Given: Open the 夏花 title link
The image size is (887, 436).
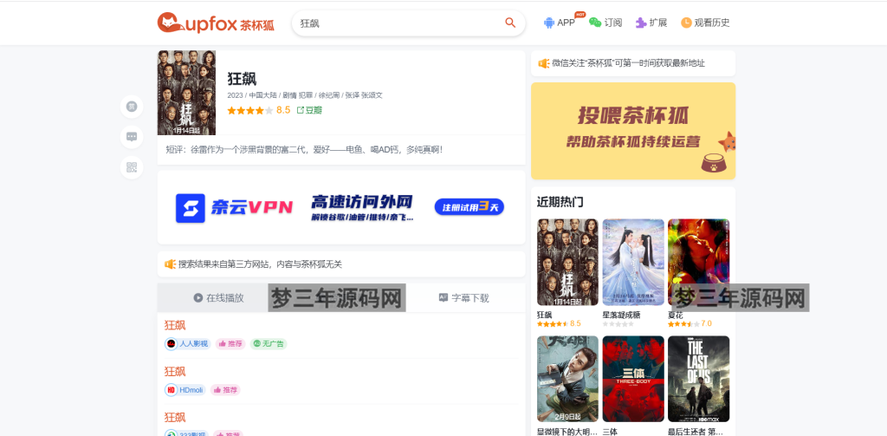Looking at the screenshot, I should click(x=676, y=315).
